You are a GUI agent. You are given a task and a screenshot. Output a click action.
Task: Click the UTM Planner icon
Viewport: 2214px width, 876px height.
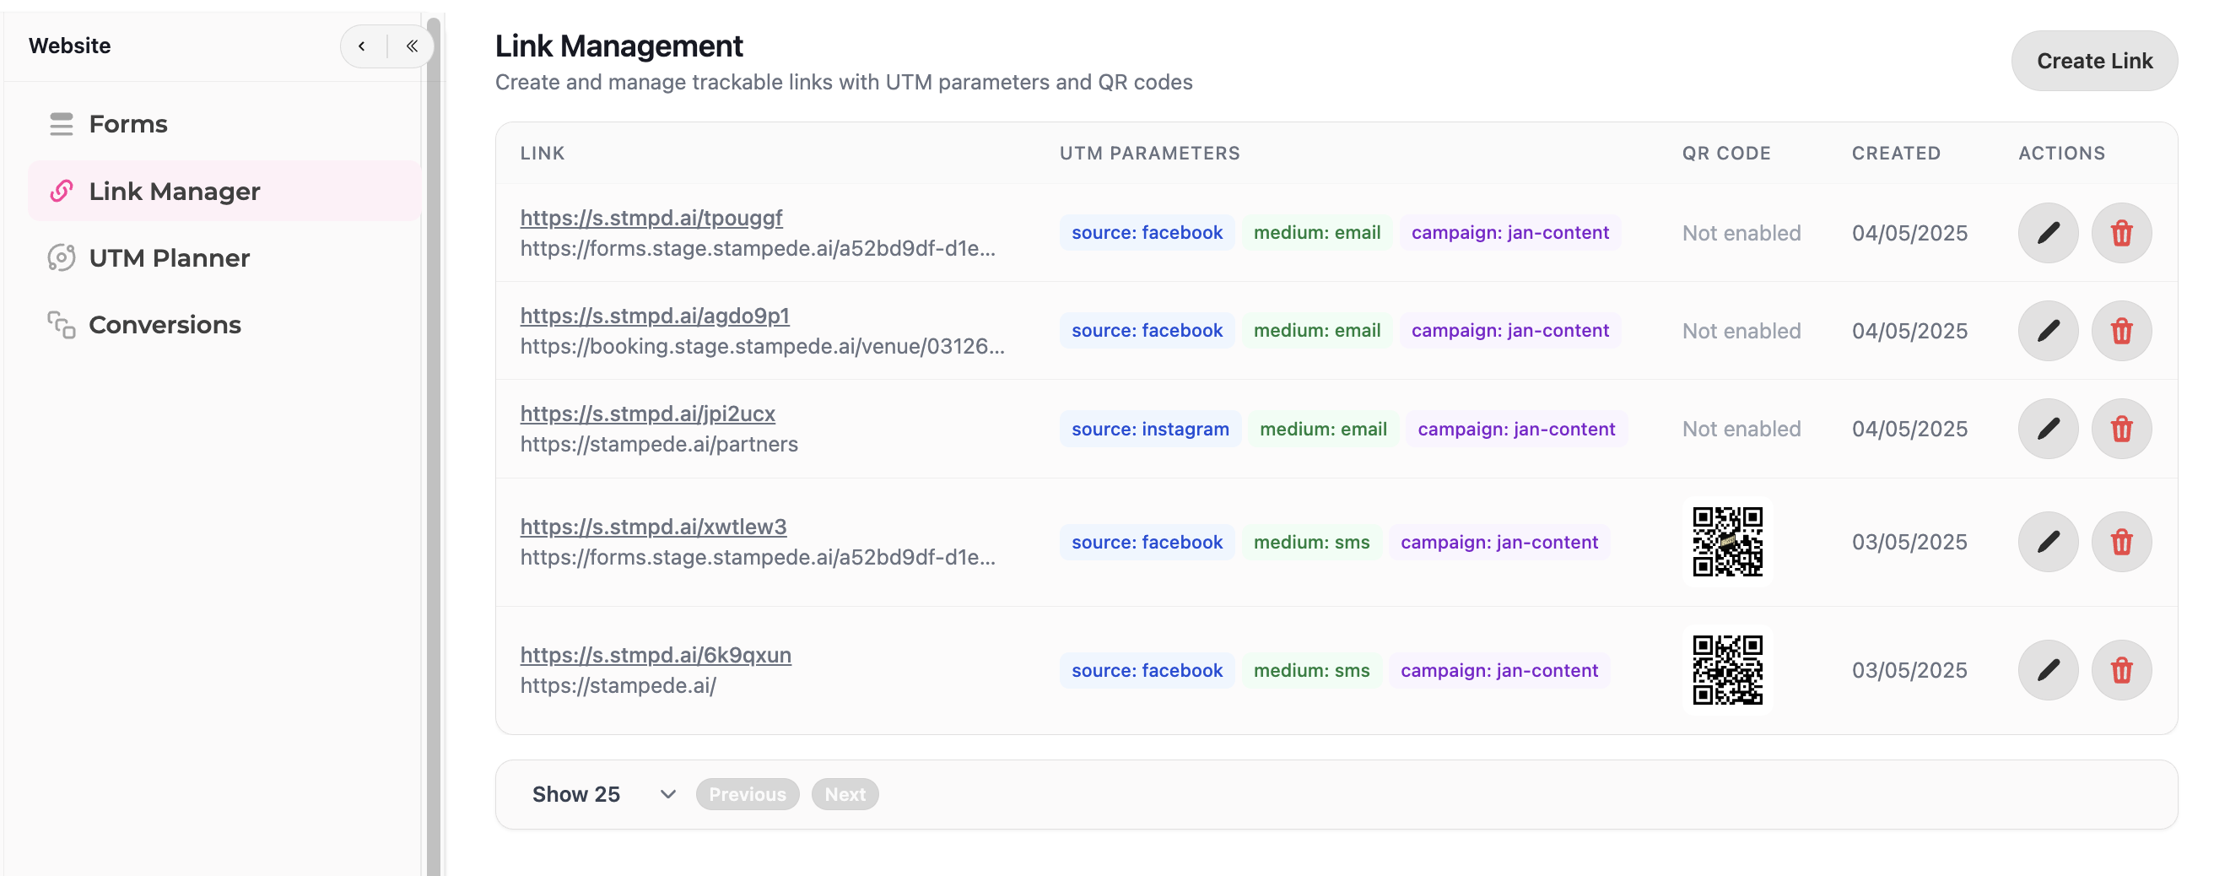coord(61,258)
